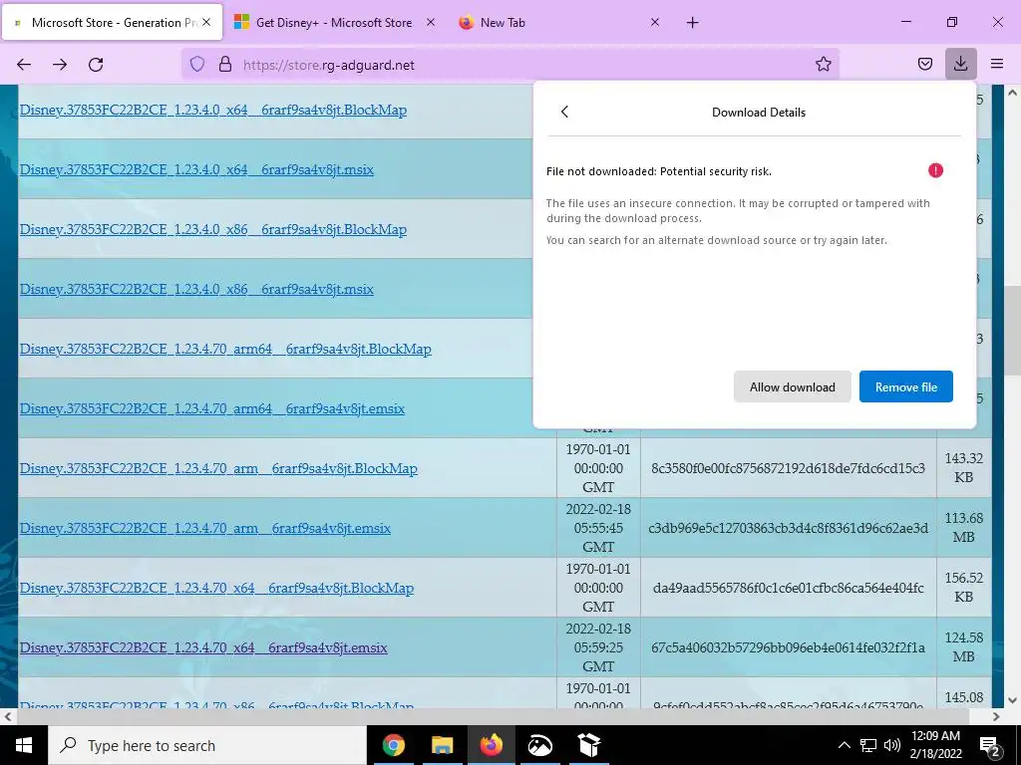
Task: Select the 156.52 KB size cell
Action: [x=964, y=588]
